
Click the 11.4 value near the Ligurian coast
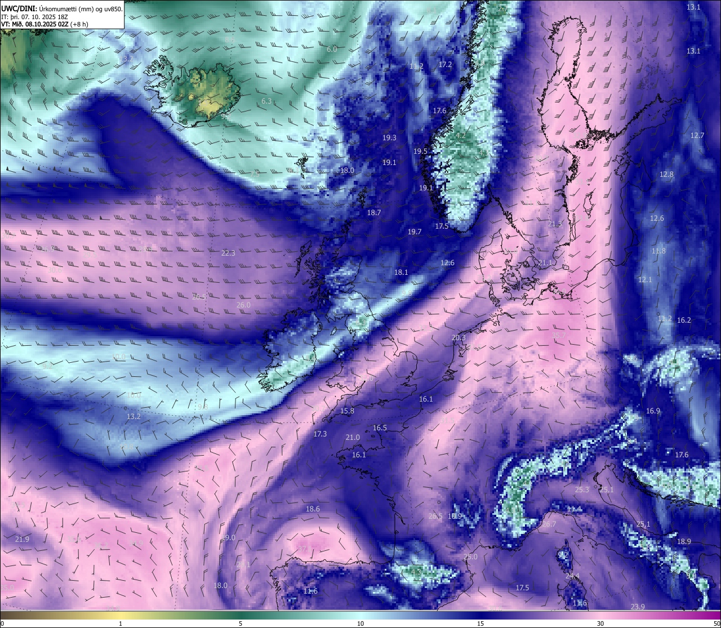[574, 509]
